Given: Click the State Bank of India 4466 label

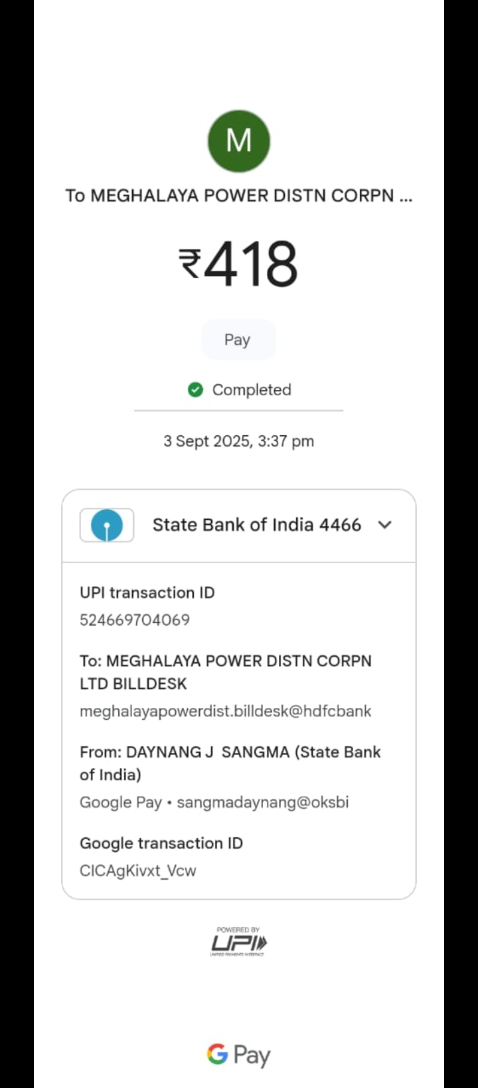Looking at the screenshot, I should click(257, 525).
